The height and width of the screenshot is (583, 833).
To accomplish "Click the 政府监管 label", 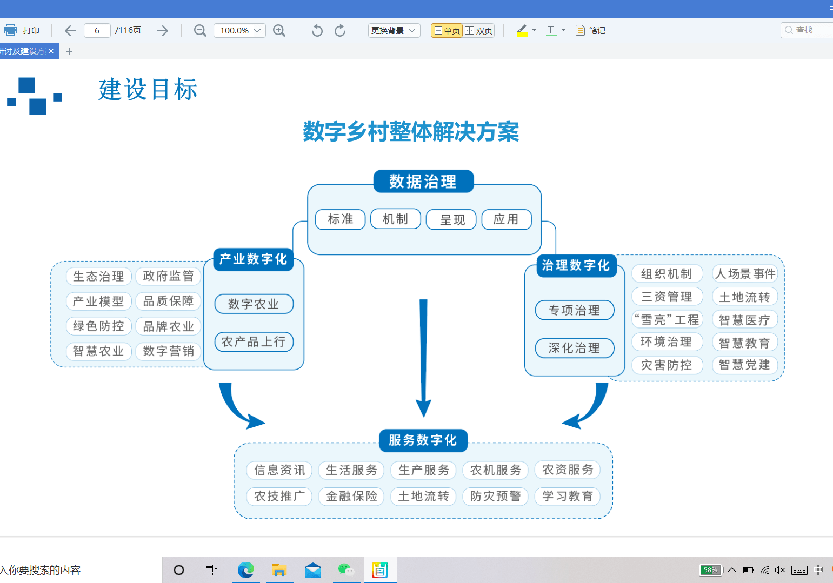I will click(x=168, y=276).
